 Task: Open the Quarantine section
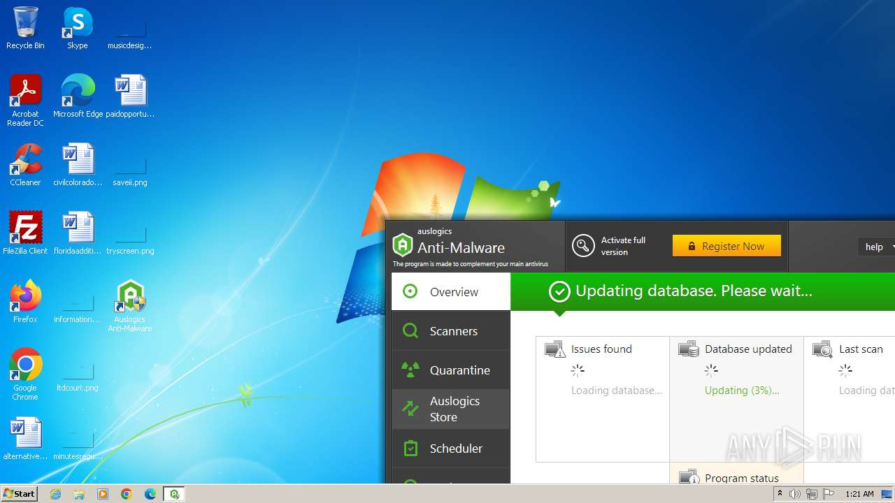pyautogui.click(x=451, y=370)
